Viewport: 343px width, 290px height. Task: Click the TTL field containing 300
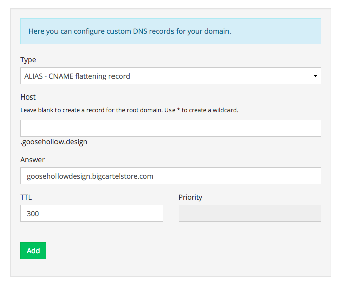point(92,213)
